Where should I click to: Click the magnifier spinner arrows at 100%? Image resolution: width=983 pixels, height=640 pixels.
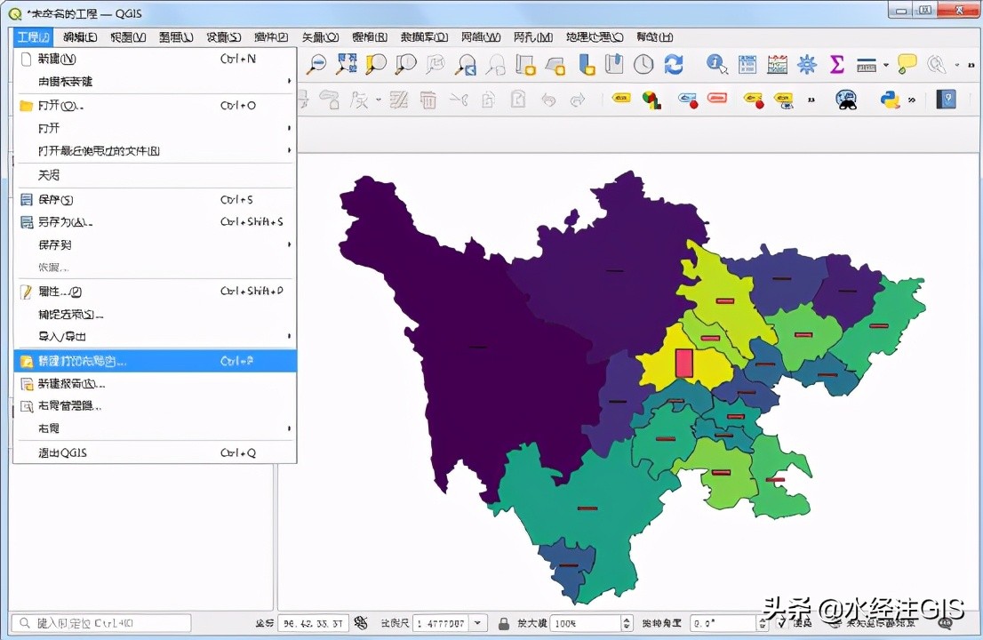[627, 623]
